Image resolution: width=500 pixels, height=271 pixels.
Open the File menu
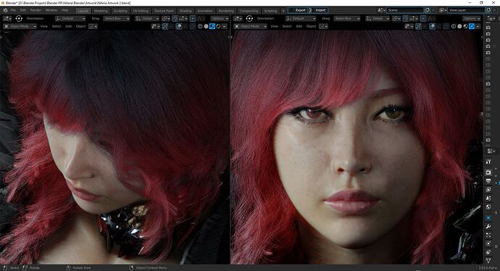(x=13, y=10)
